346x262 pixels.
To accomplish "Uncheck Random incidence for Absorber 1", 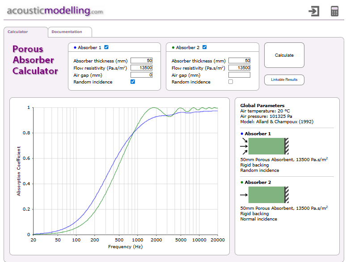I will tap(133, 82).
